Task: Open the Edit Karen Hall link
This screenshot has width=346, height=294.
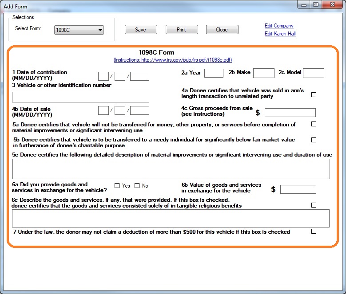Action: [280, 34]
